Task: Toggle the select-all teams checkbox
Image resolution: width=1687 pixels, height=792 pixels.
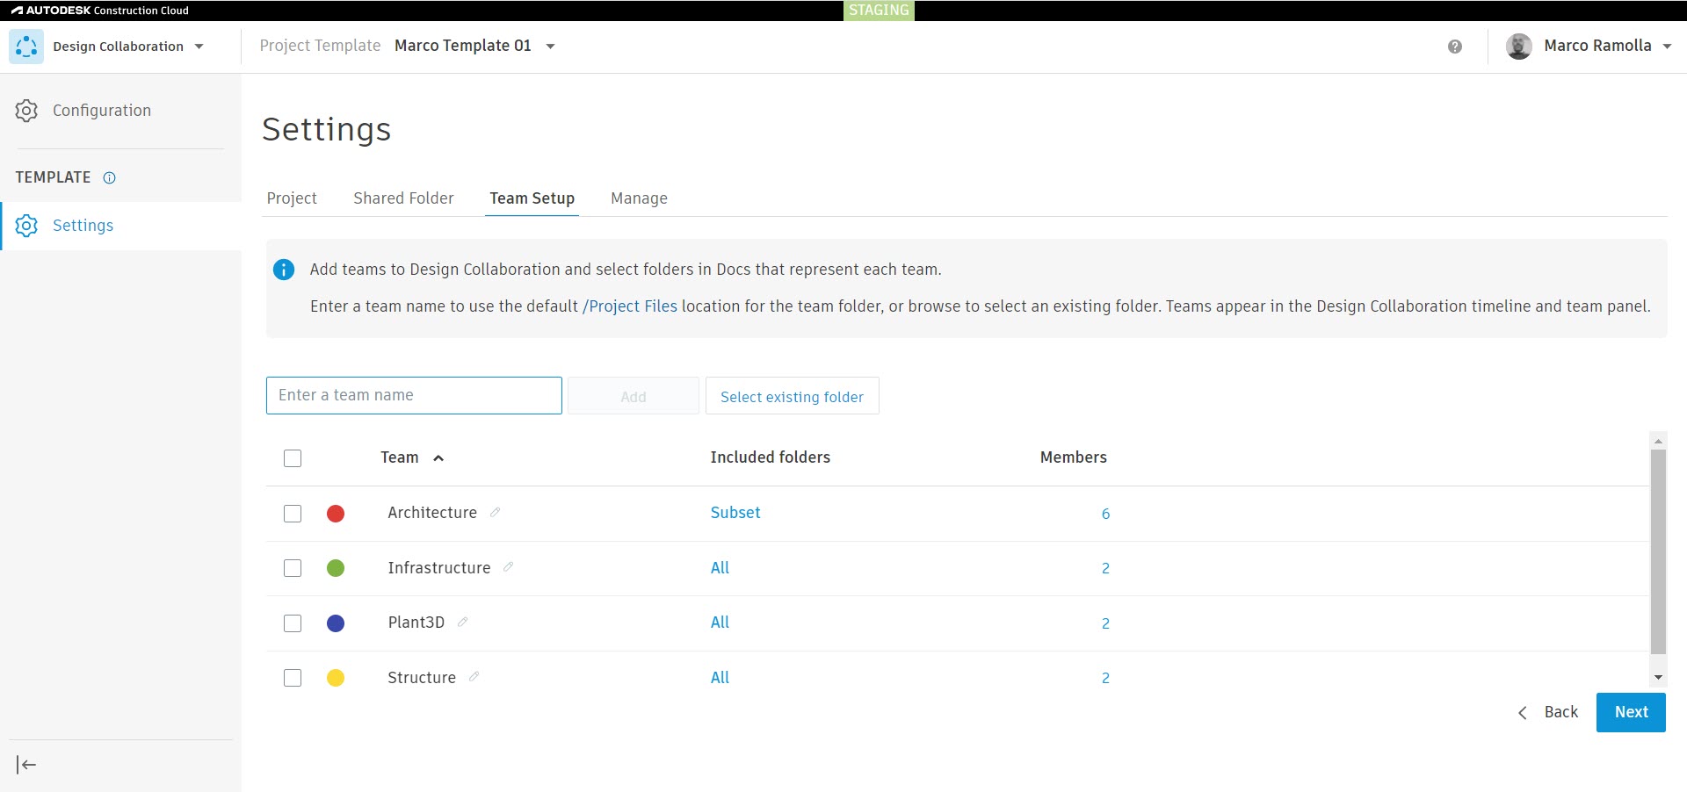Action: [293, 458]
